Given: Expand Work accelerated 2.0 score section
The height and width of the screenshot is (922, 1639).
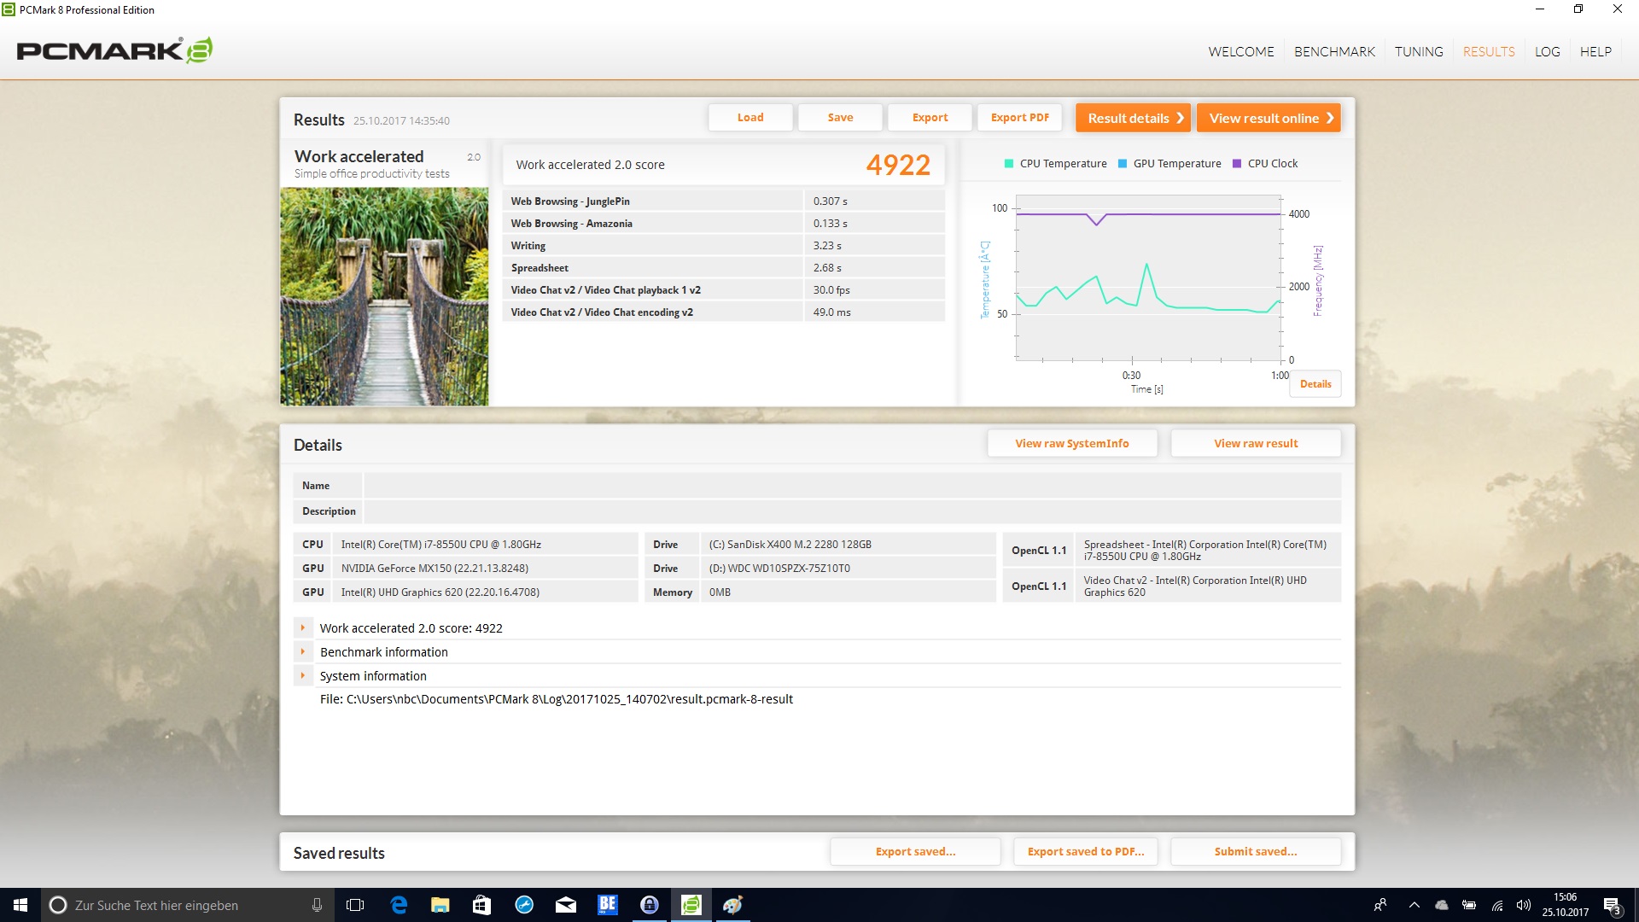Looking at the screenshot, I should click(302, 627).
